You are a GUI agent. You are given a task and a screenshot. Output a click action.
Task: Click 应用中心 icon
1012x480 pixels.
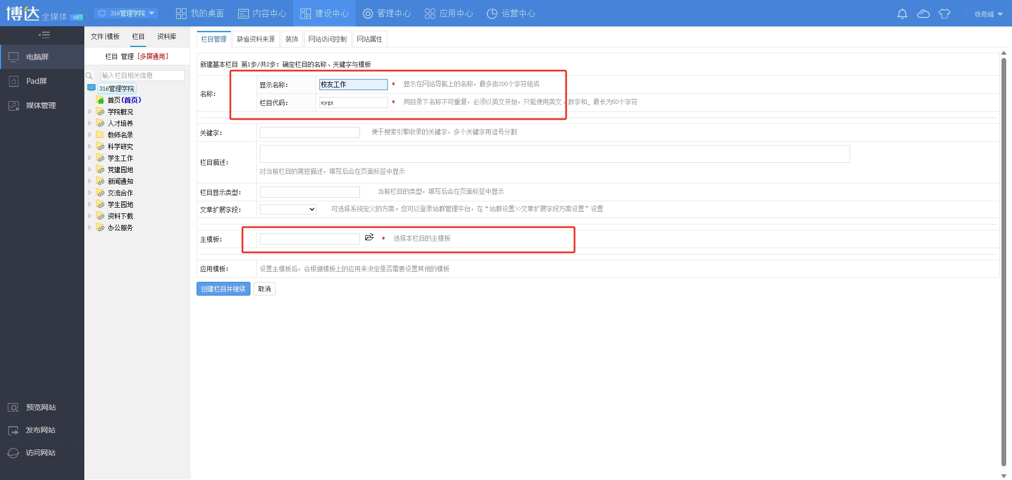coord(430,14)
